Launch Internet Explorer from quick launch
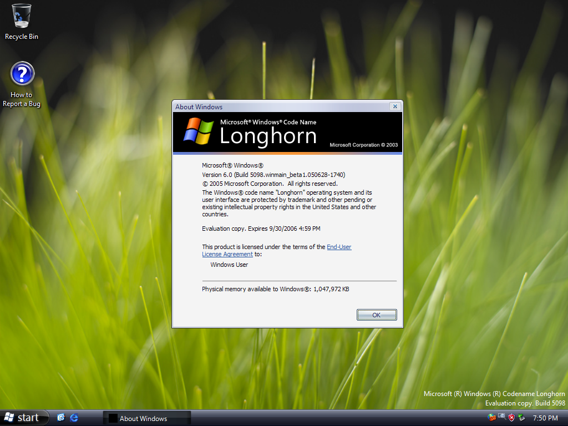Image resolution: width=568 pixels, height=426 pixels. tap(74, 418)
